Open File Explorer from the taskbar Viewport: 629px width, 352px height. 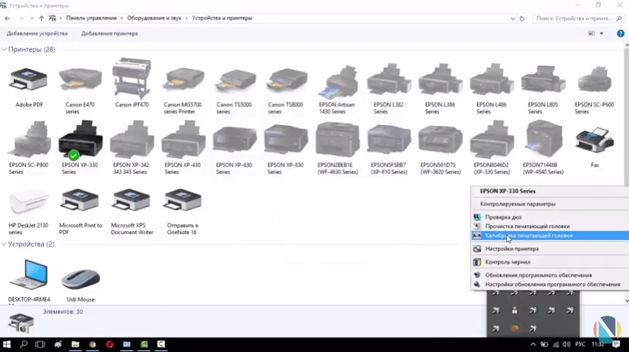pyautogui.click(x=75, y=345)
